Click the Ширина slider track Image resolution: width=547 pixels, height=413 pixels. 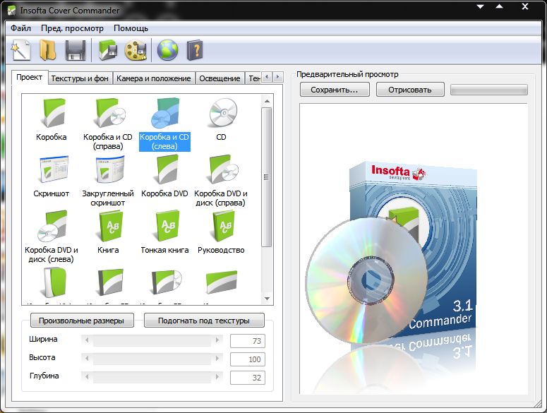click(x=152, y=340)
